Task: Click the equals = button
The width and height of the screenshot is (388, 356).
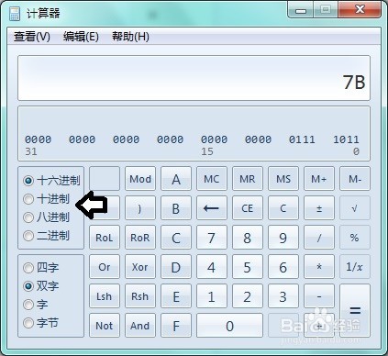Action: [355, 311]
